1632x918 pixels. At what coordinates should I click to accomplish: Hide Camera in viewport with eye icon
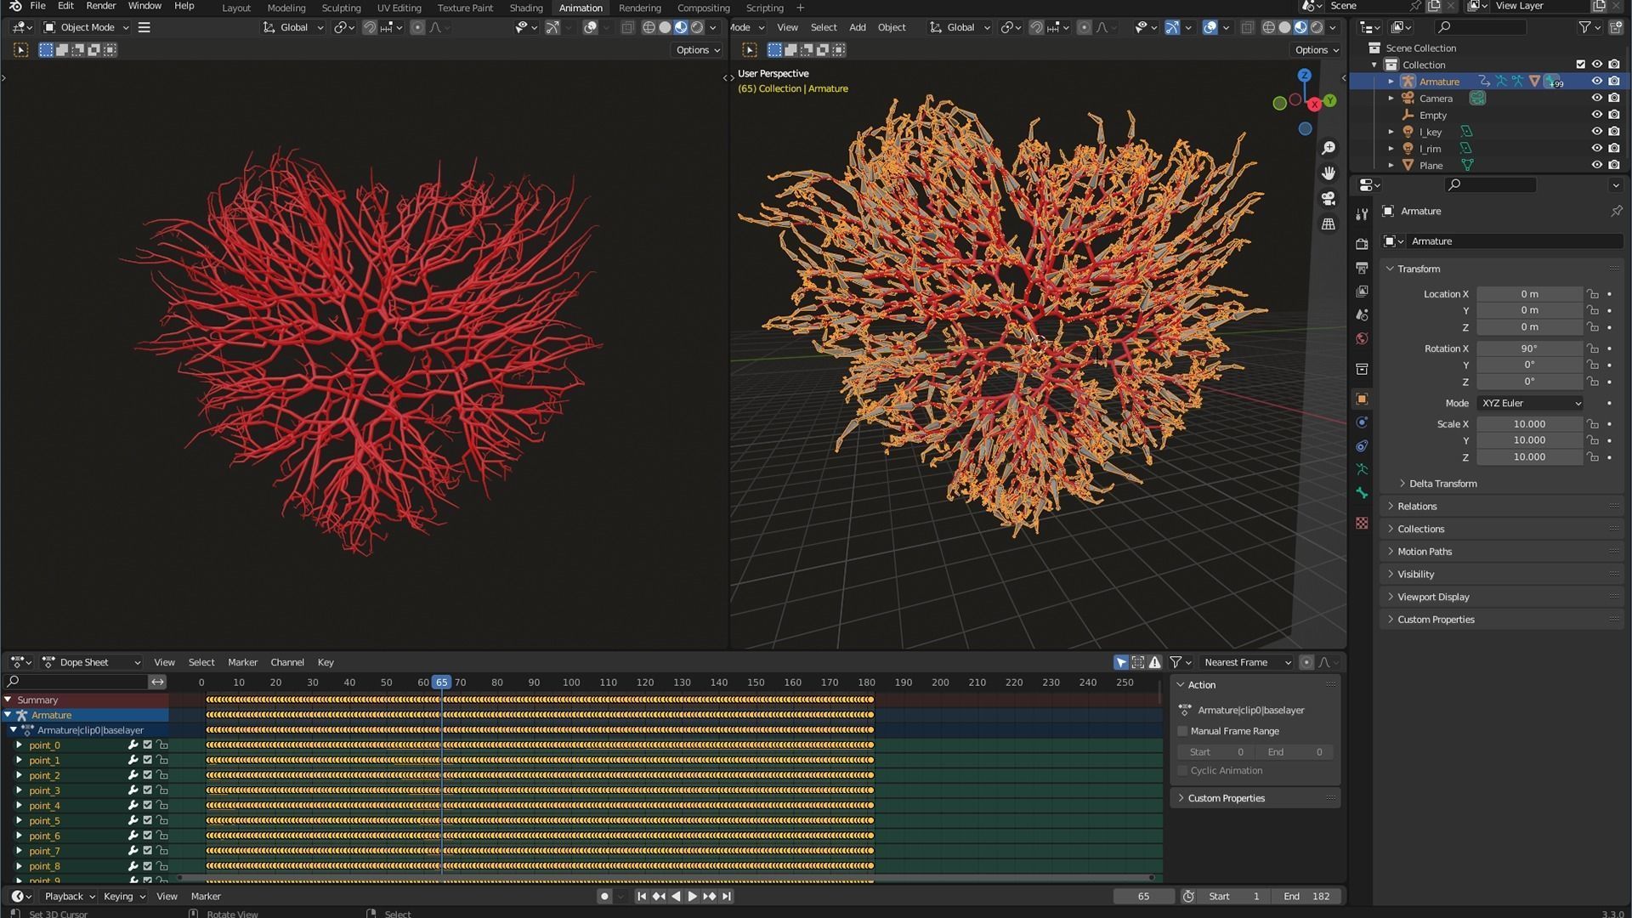coord(1596,99)
